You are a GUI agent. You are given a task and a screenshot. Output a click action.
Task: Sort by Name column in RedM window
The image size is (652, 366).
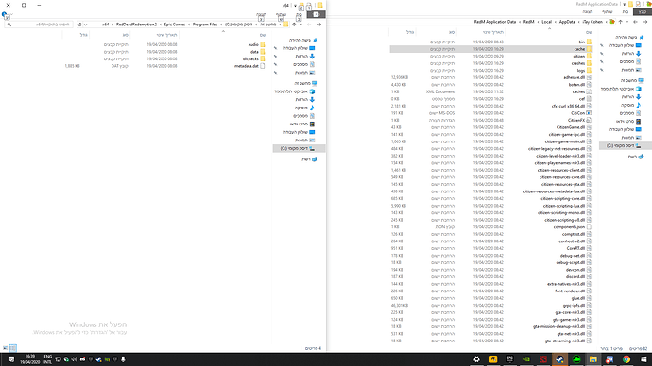589,32
